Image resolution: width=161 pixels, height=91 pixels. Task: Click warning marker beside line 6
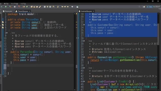click(x=3, y=28)
